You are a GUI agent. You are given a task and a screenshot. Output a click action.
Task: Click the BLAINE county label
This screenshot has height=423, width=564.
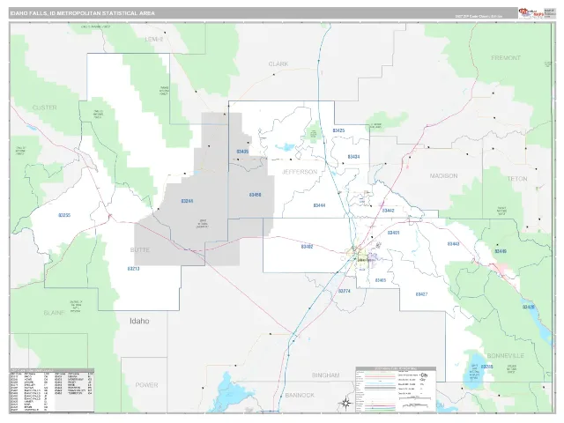click(54, 313)
